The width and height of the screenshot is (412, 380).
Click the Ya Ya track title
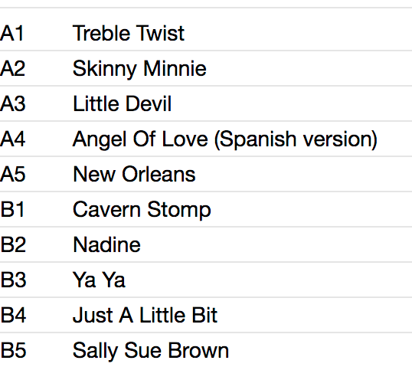click(x=99, y=280)
